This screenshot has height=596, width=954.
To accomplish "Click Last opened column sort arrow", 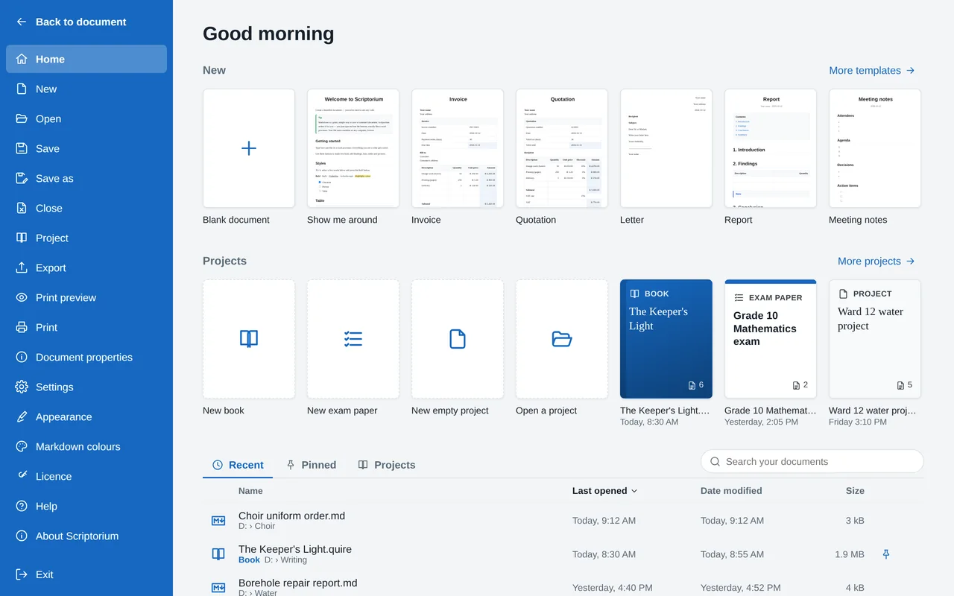I will pyautogui.click(x=634, y=491).
